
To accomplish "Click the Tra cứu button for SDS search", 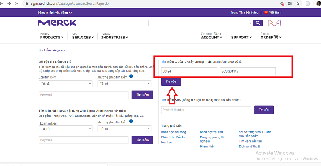I will tap(264, 110).
